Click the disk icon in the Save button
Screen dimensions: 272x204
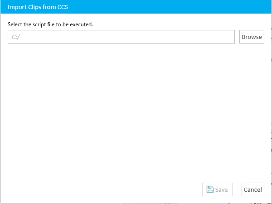[210, 189]
